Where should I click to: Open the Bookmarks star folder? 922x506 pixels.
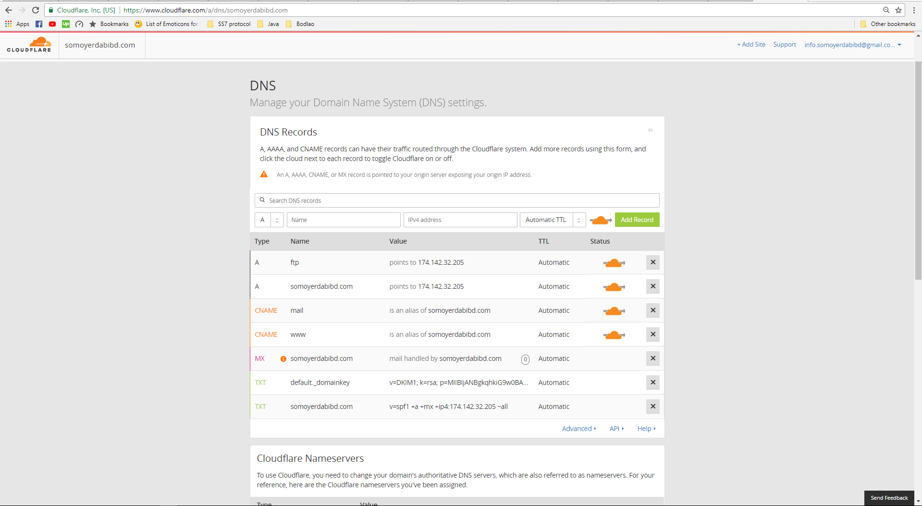109,24
